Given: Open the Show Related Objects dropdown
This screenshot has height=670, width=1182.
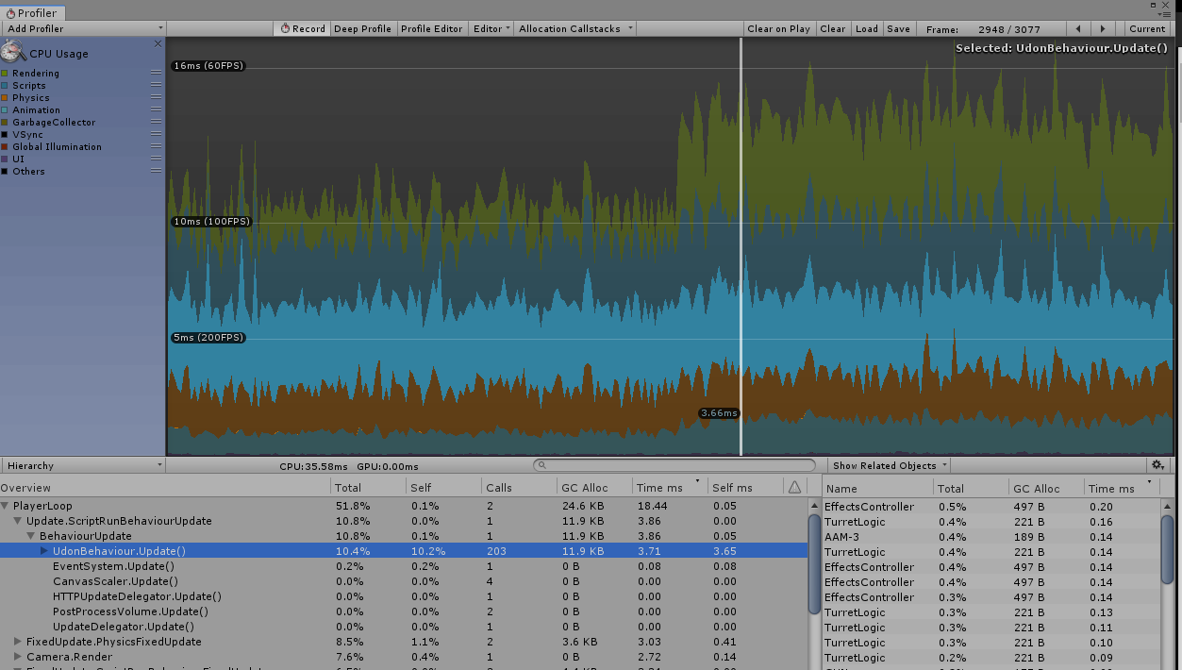Looking at the screenshot, I should [889, 465].
